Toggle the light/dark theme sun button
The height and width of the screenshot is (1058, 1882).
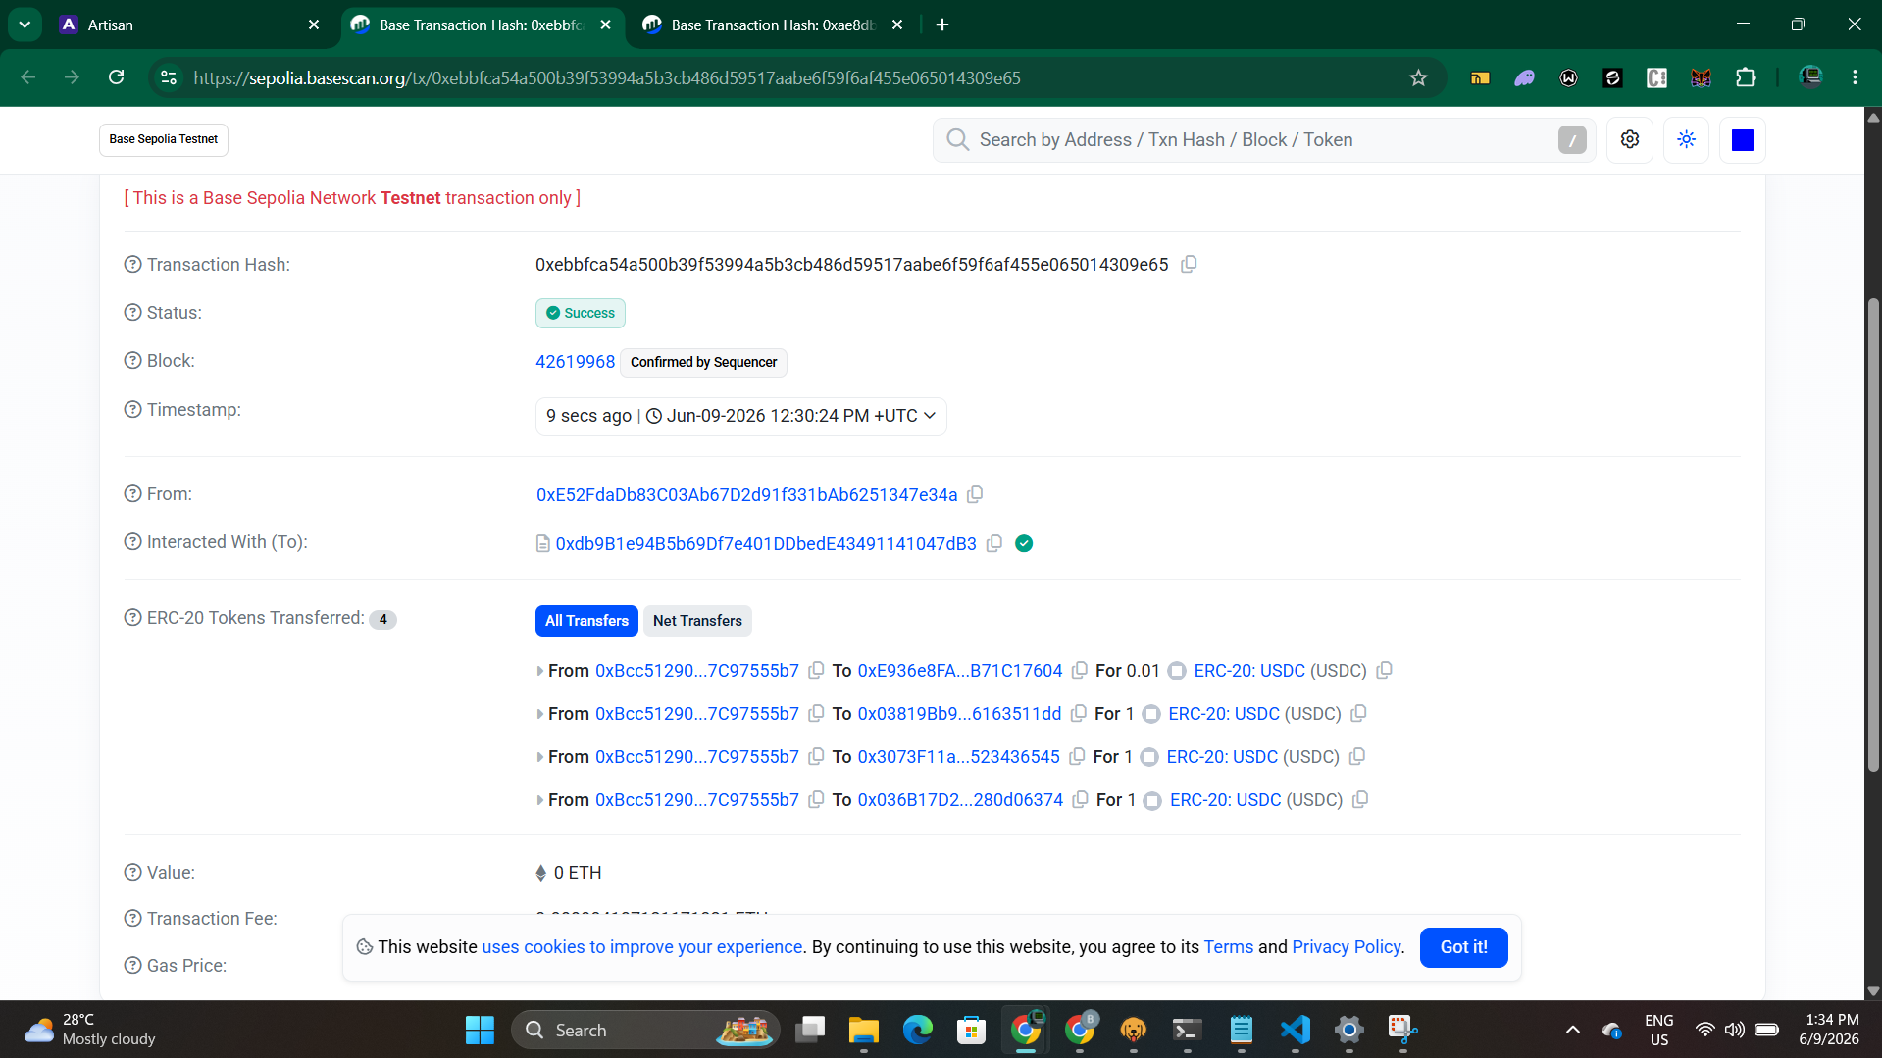[1687, 140]
